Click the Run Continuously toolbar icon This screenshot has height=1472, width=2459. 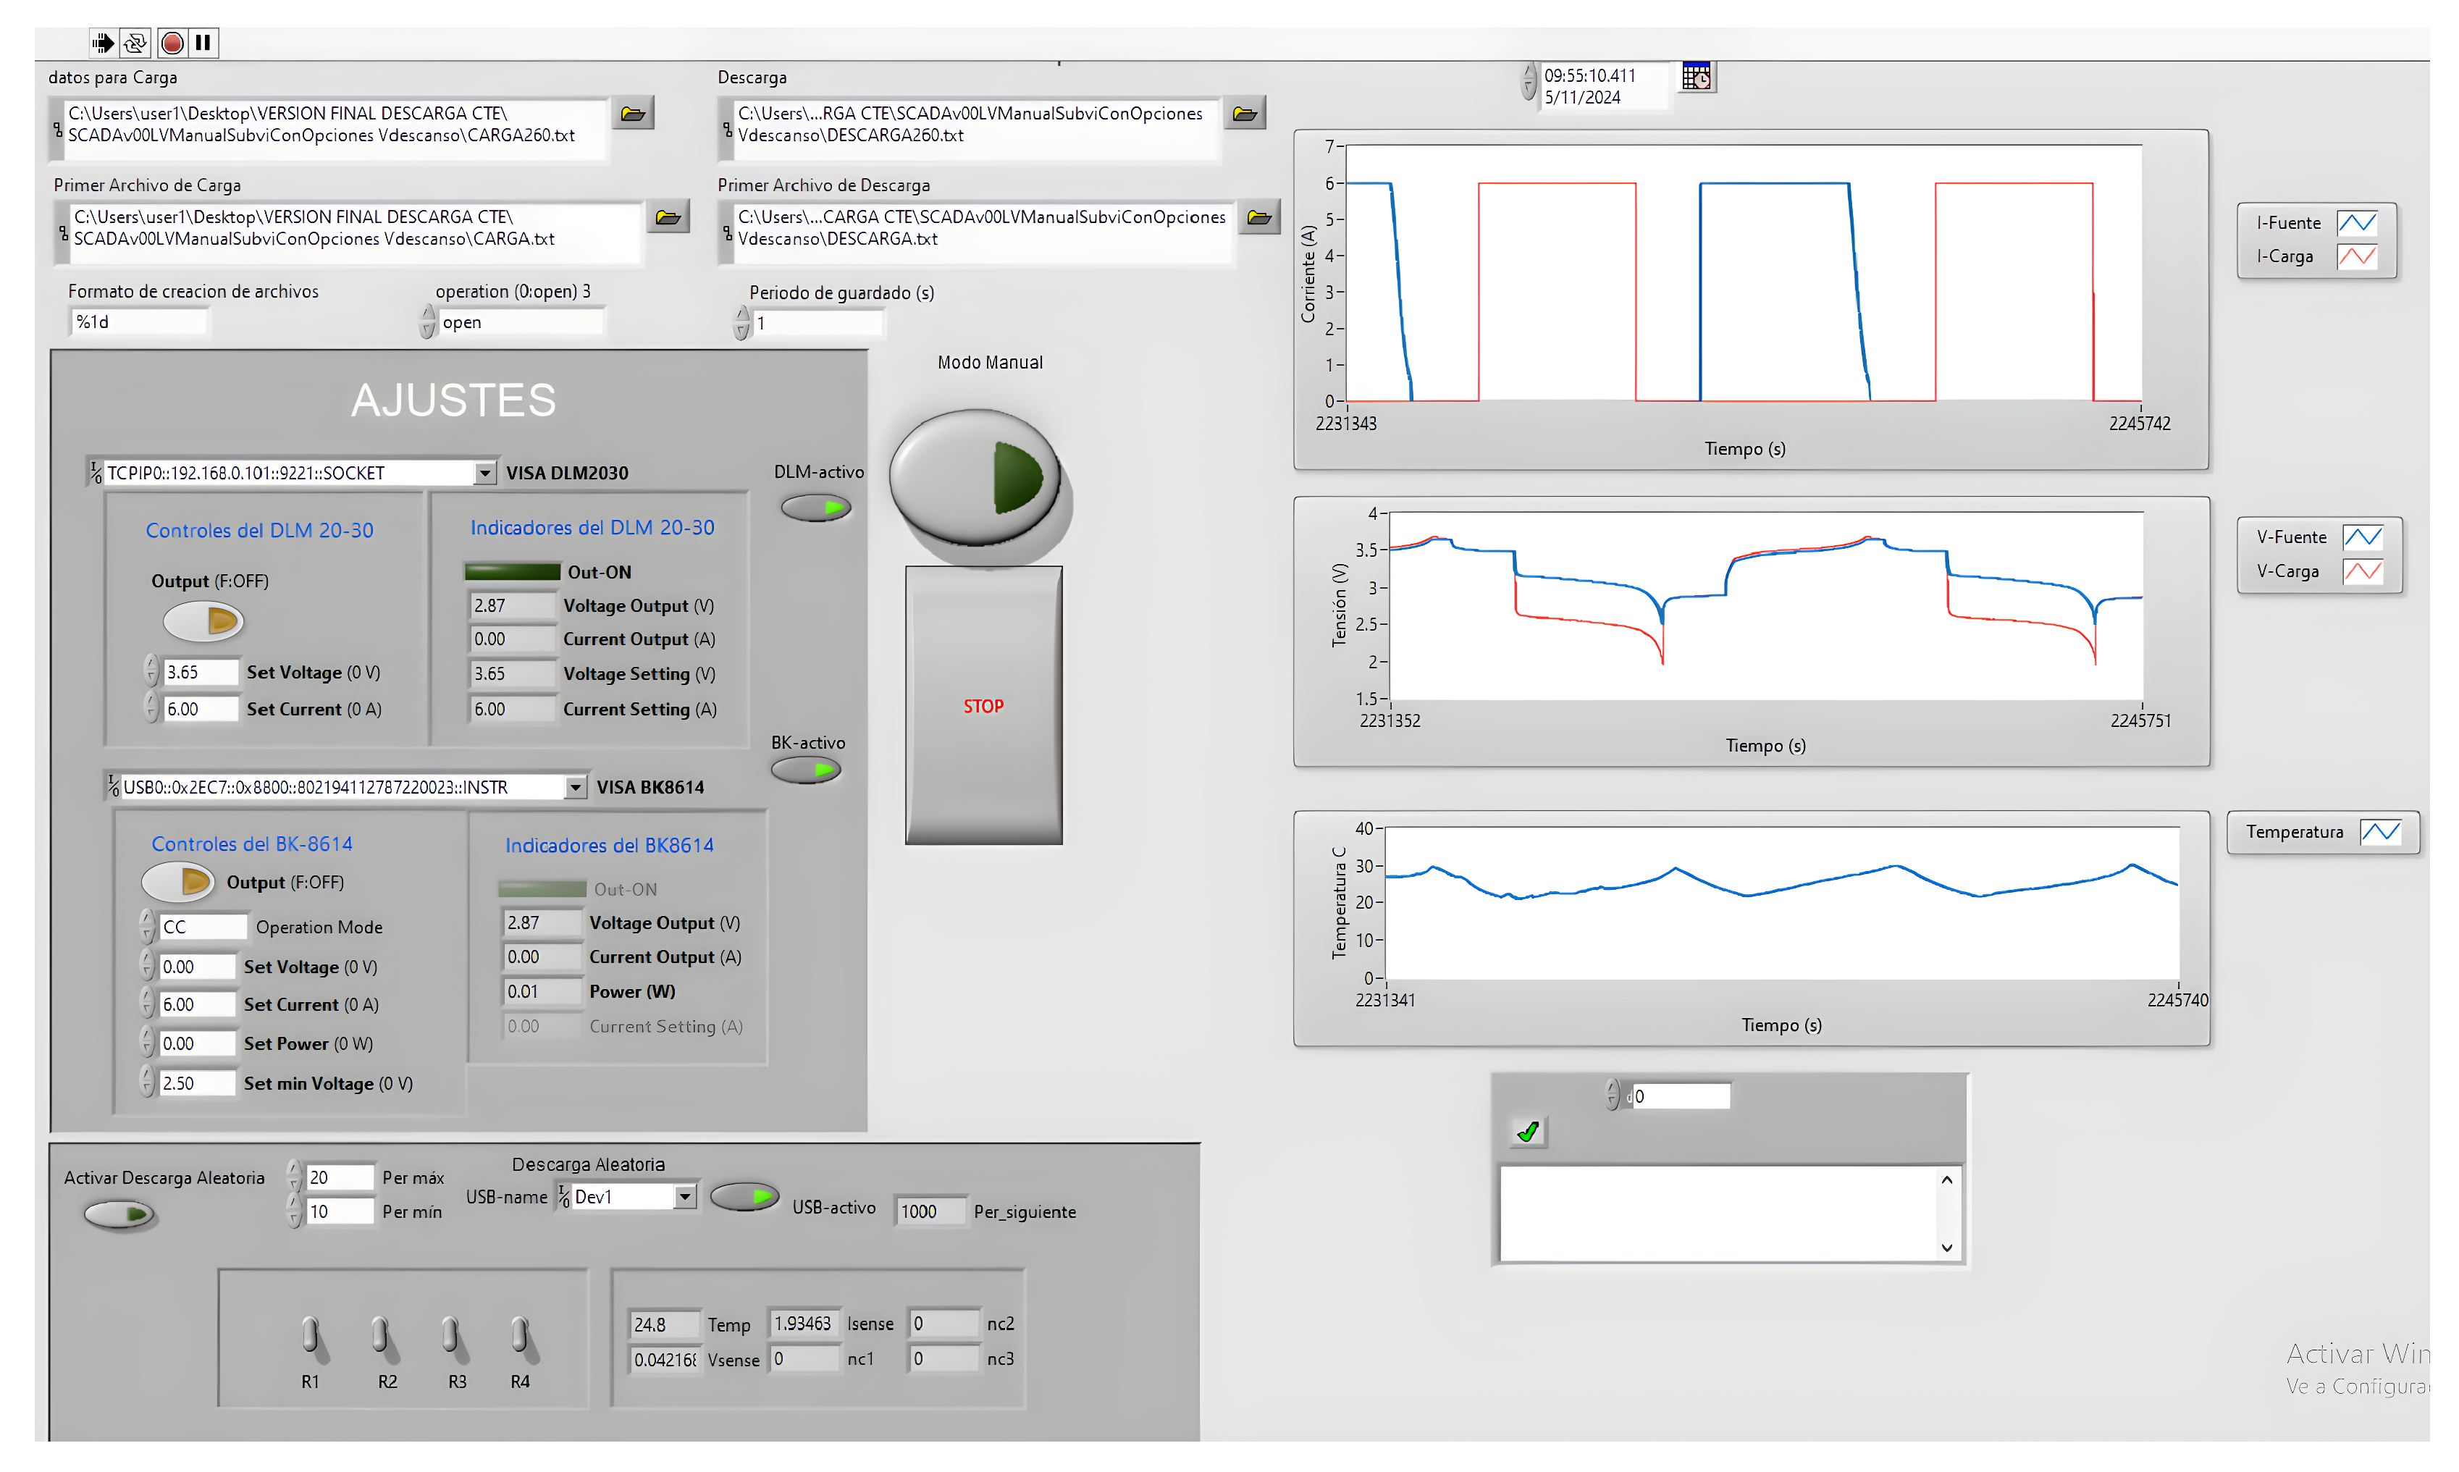tap(136, 43)
